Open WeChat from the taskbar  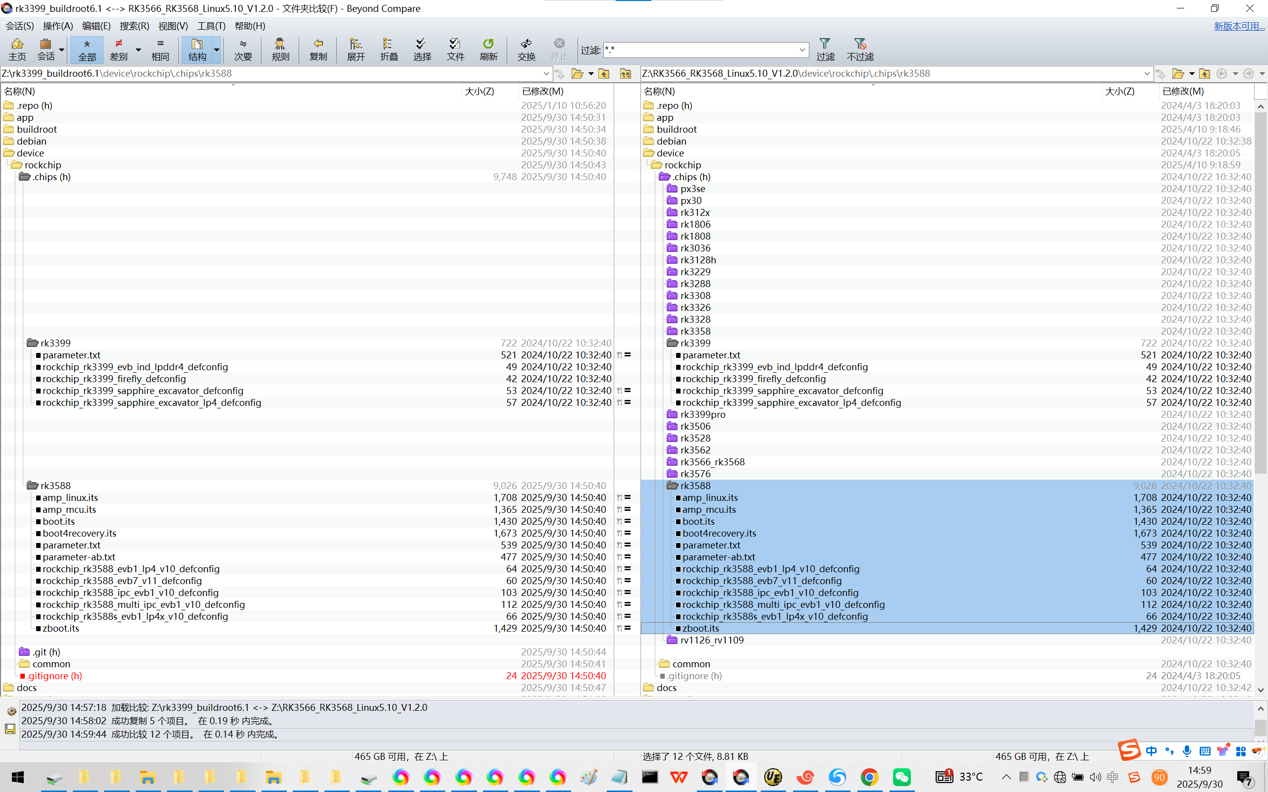coord(901,777)
